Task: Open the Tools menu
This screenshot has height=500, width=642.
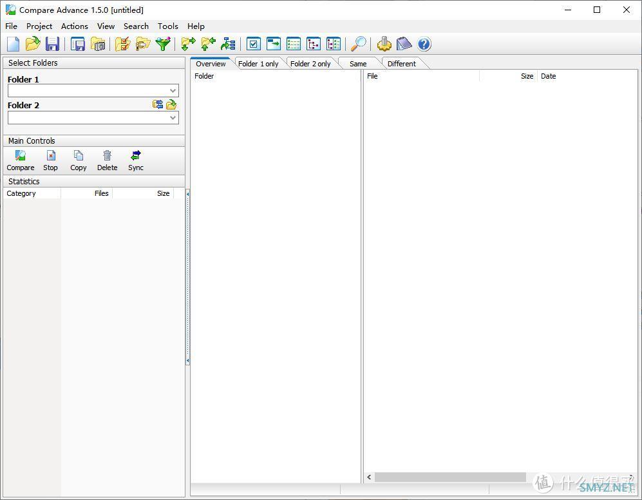Action: 167,26
